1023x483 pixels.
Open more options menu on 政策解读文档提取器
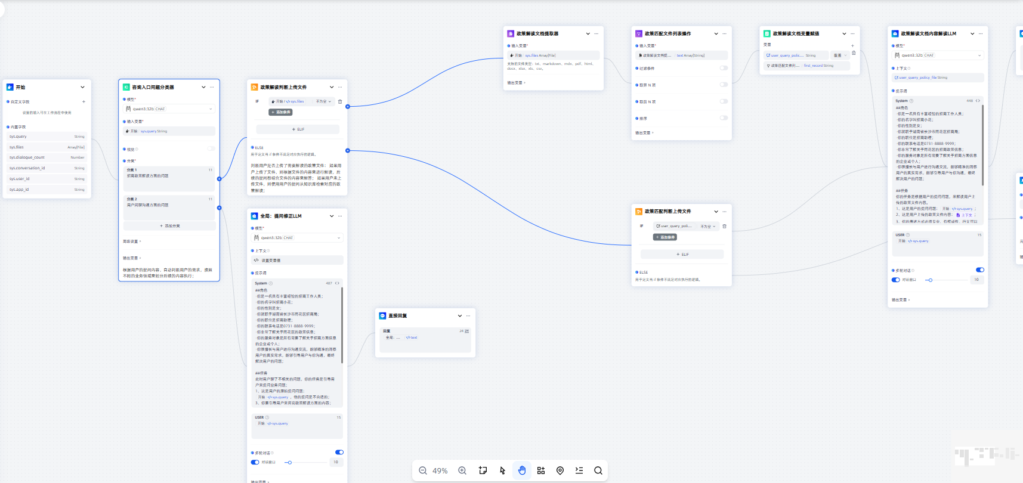tap(597, 34)
